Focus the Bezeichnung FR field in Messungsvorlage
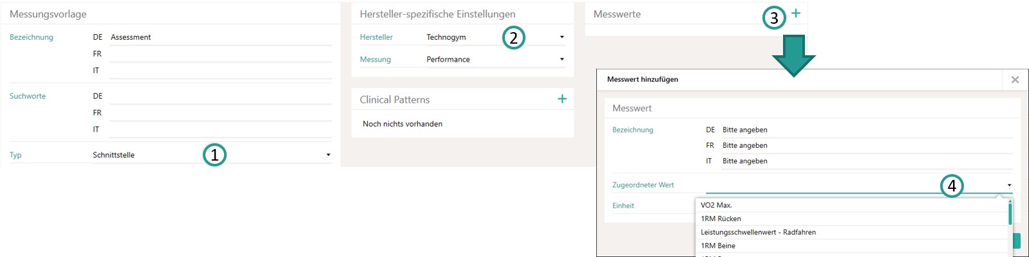Image resolution: width=1029 pixels, height=257 pixels. click(x=221, y=54)
